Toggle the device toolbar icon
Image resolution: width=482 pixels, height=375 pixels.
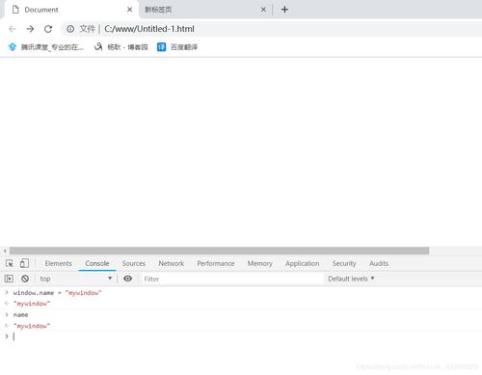tap(24, 263)
